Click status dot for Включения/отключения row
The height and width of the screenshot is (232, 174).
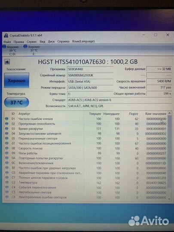tap(7, 163)
